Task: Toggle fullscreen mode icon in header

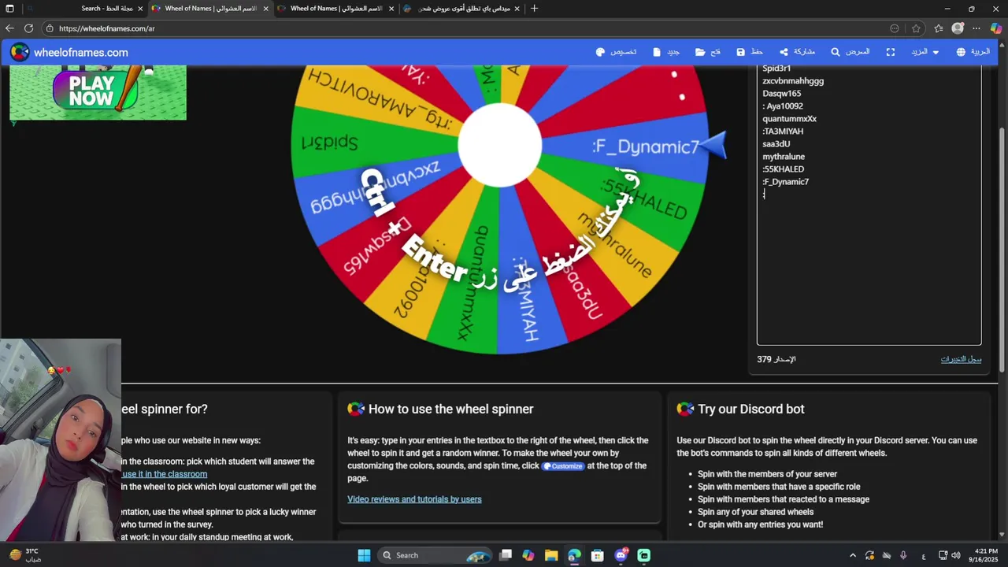Action: click(891, 52)
